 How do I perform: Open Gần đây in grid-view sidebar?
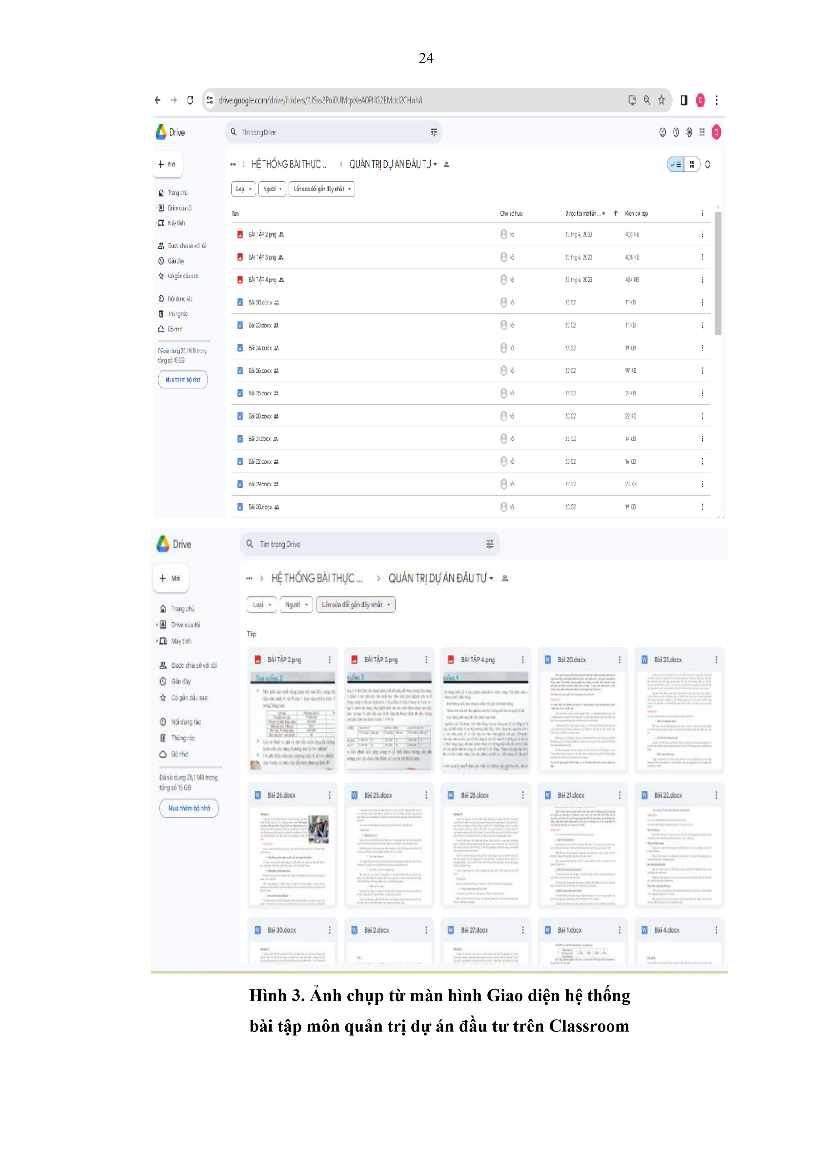tap(175, 681)
